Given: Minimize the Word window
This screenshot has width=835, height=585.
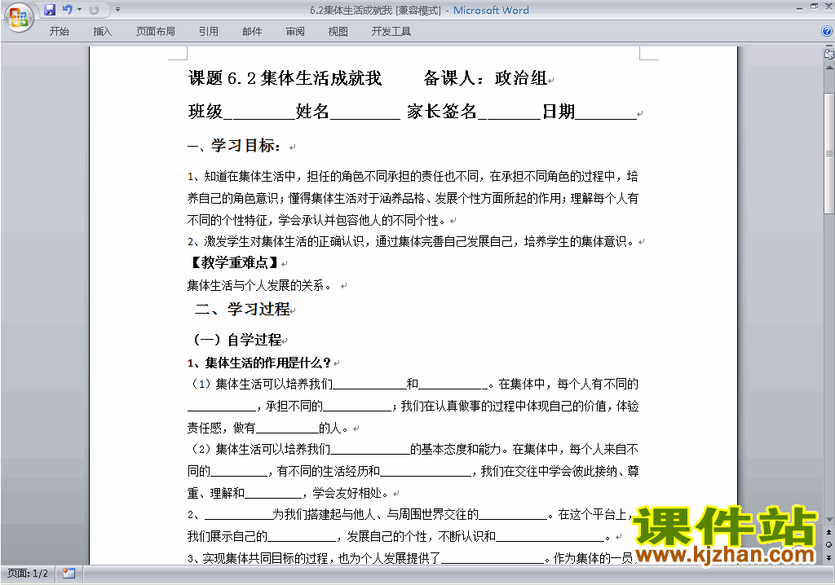Looking at the screenshot, I should tap(799, 7).
